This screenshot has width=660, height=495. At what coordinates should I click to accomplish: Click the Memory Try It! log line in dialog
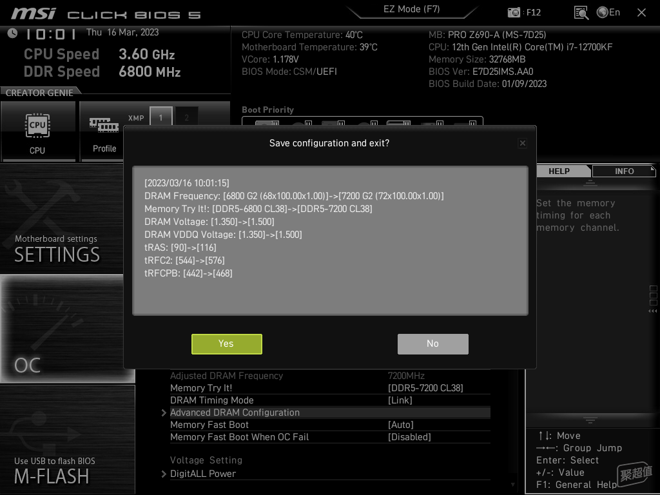point(258,209)
